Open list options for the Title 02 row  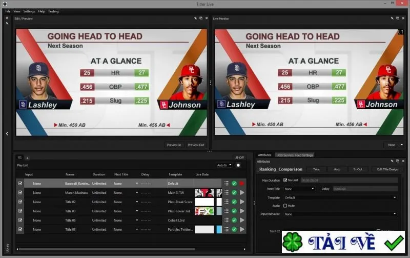pyautogui.click(x=227, y=202)
